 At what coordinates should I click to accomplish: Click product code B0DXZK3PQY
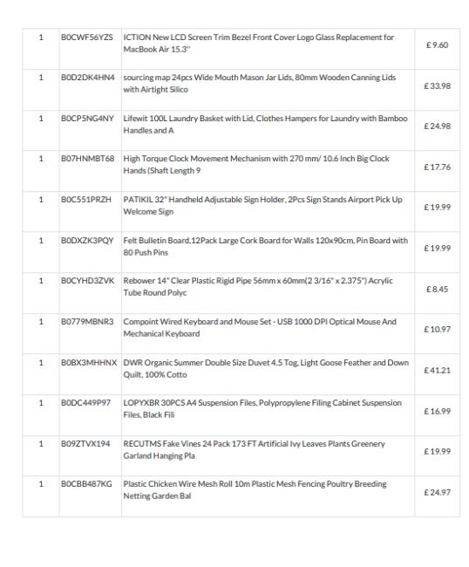pos(87,241)
